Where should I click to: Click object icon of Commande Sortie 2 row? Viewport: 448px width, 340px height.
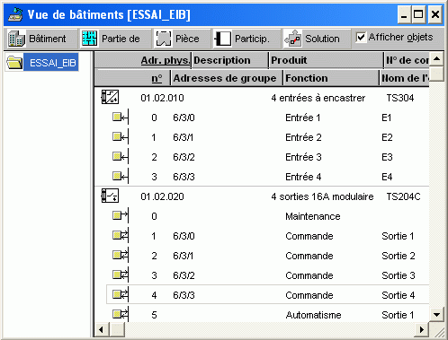point(121,255)
